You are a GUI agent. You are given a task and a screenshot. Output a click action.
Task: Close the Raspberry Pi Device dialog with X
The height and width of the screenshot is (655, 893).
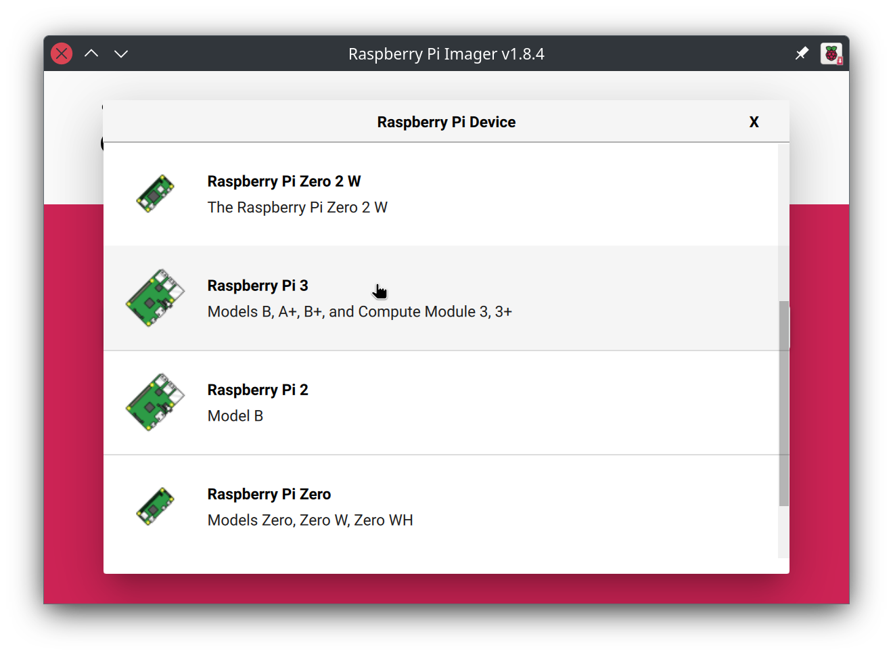coord(754,122)
